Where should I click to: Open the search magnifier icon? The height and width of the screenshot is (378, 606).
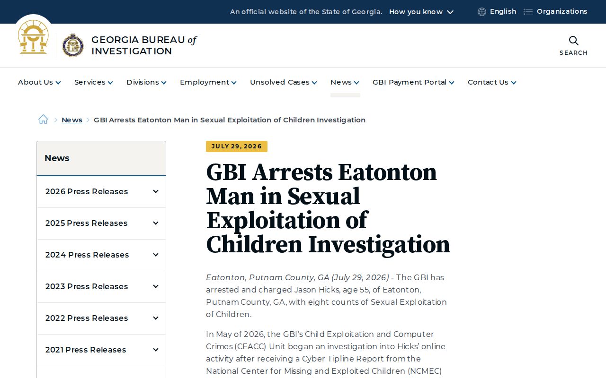coord(573,41)
